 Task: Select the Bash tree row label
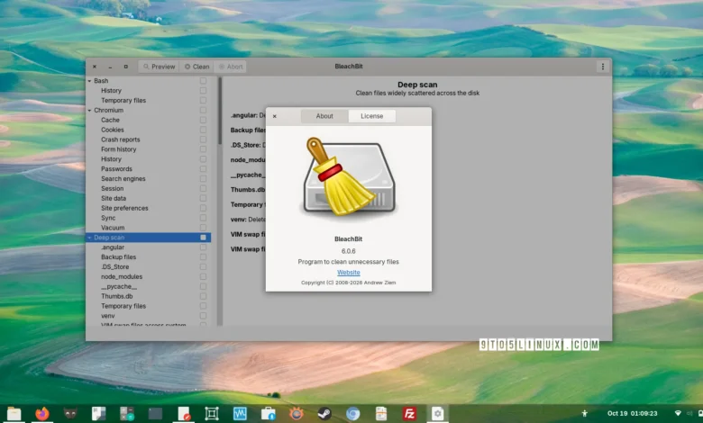coord(101,81)
